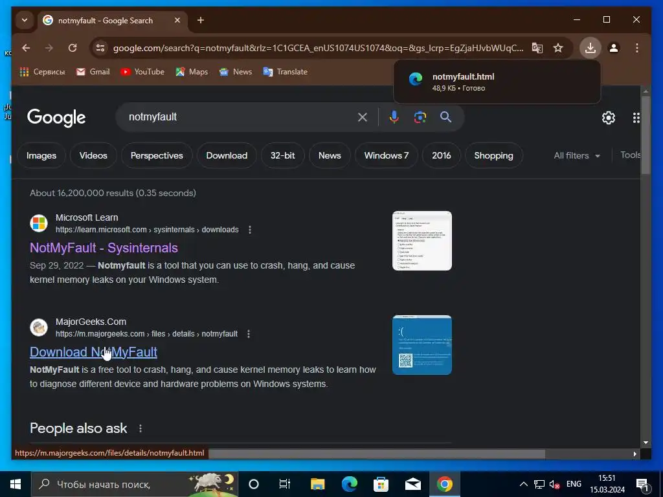663x497 pixels.
Task: Open Mail app from the taskbar
Action: [x=412, y=484]
